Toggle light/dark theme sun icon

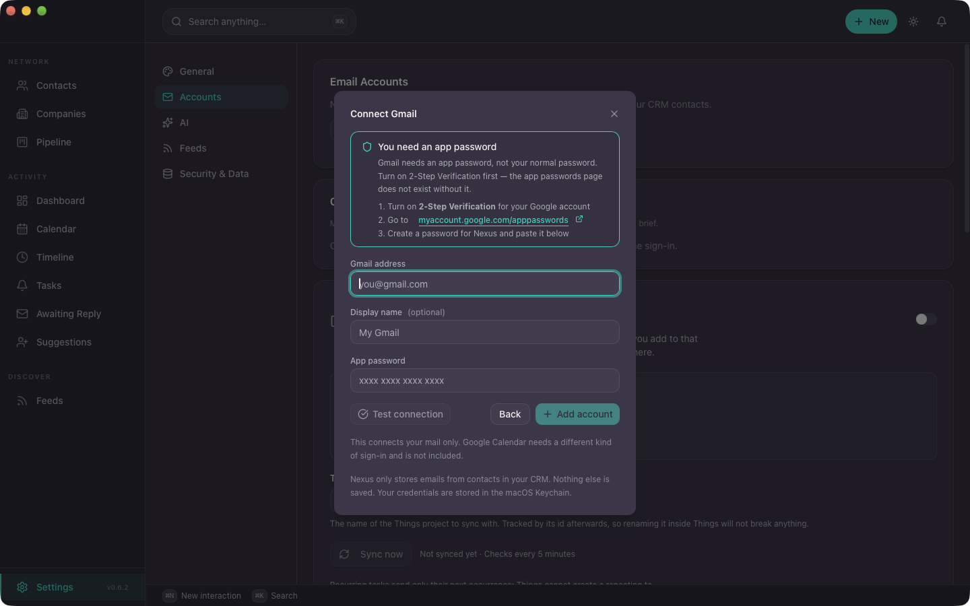point(913,22)
